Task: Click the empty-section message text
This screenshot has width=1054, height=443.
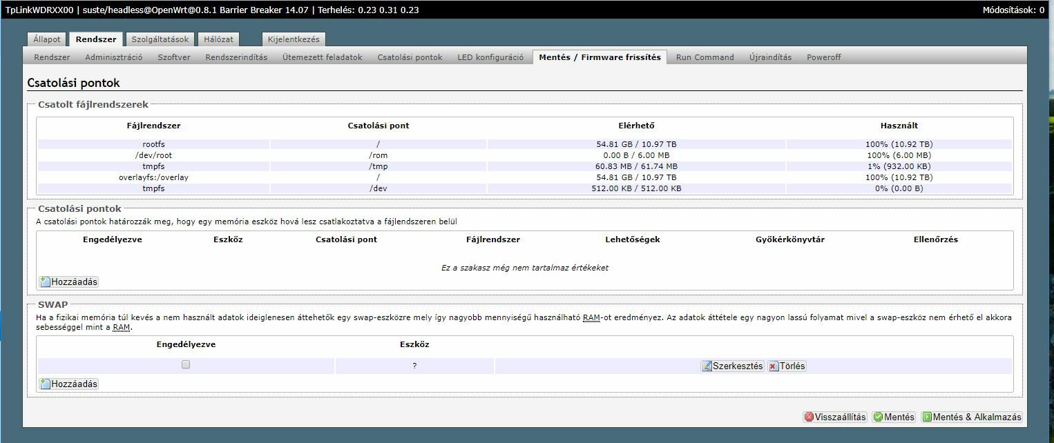Action: [525, 268]
